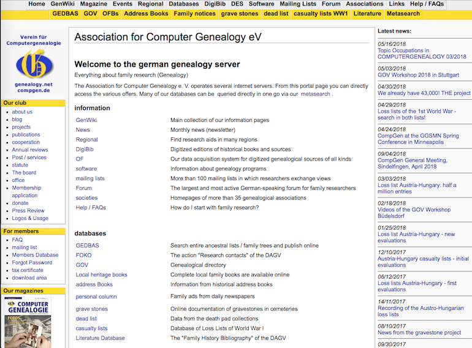The width and height of the screenshot is (472, 348).
Task: Click the date '05/16/2018' in Latest news
Action: tap(392, 44)
